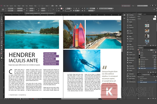Select the Type tool in the toolbox
Image resolution: width=157 pixels, height=104 pixels.
click(2, 25)
